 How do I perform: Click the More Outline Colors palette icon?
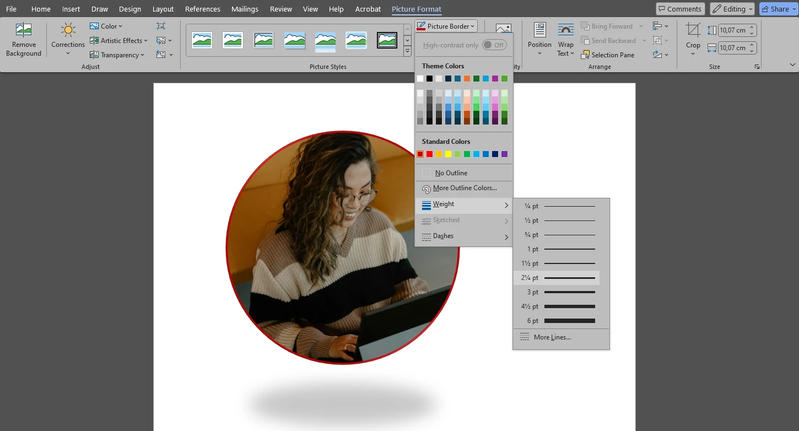(x=427, y=188)
